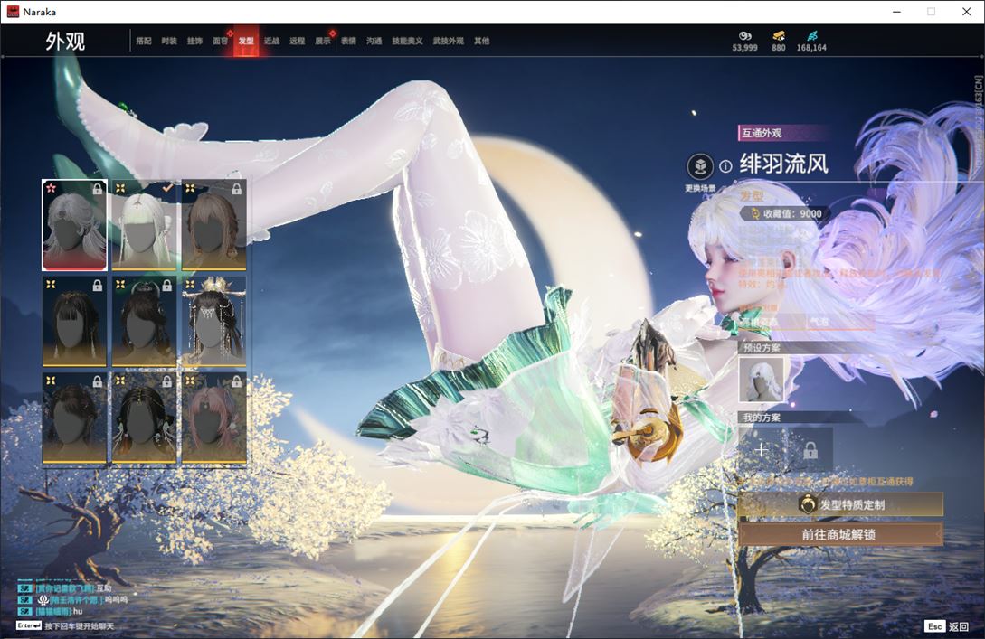This screenshot has height=639, width=985.
Task: Open the 技能奥义 tab
Action: (x=407, y=41)
